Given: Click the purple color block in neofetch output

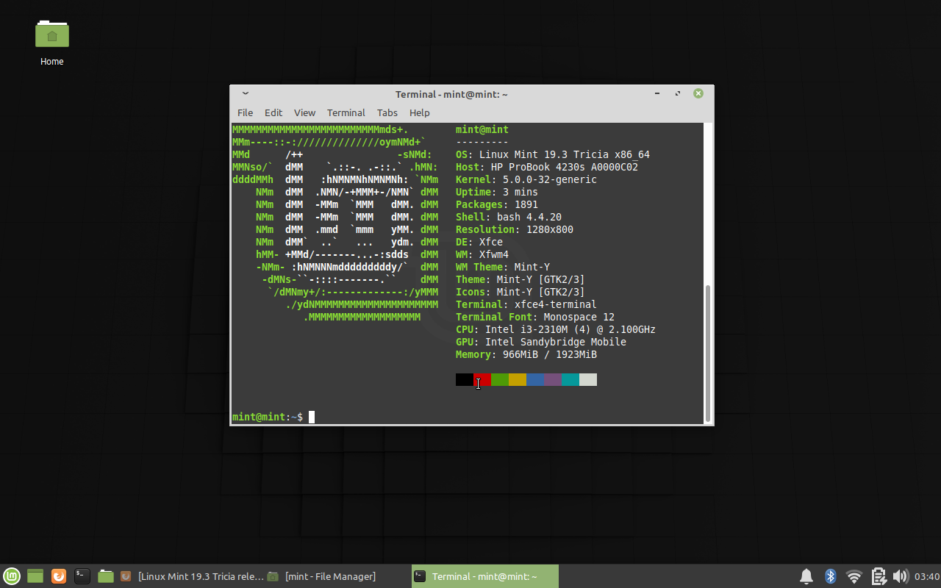Looking at the screenshot, I should click(553, 379).
